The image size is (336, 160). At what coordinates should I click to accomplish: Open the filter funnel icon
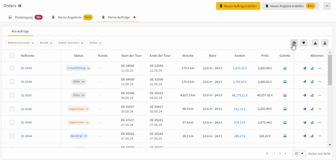tap(304, 43)
